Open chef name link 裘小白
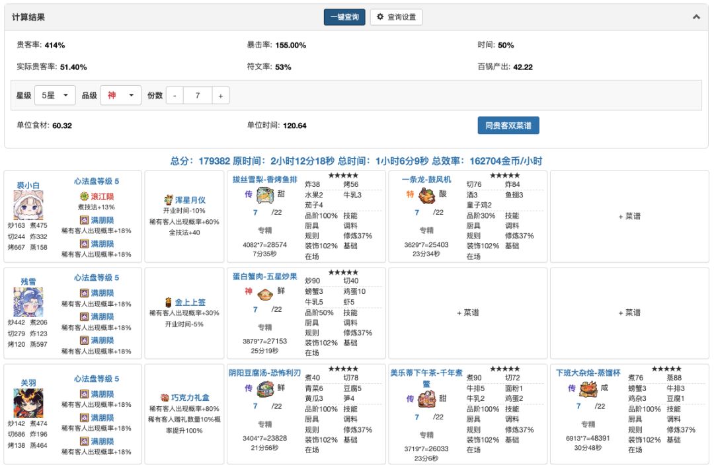714x469 pixels. click(28, 185)
